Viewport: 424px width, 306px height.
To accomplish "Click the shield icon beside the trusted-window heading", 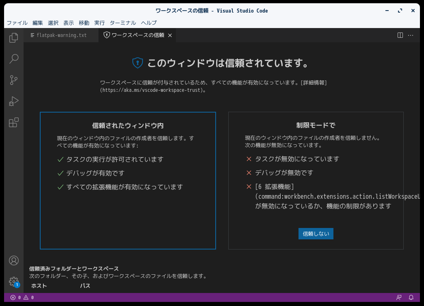I will [137, 63].
